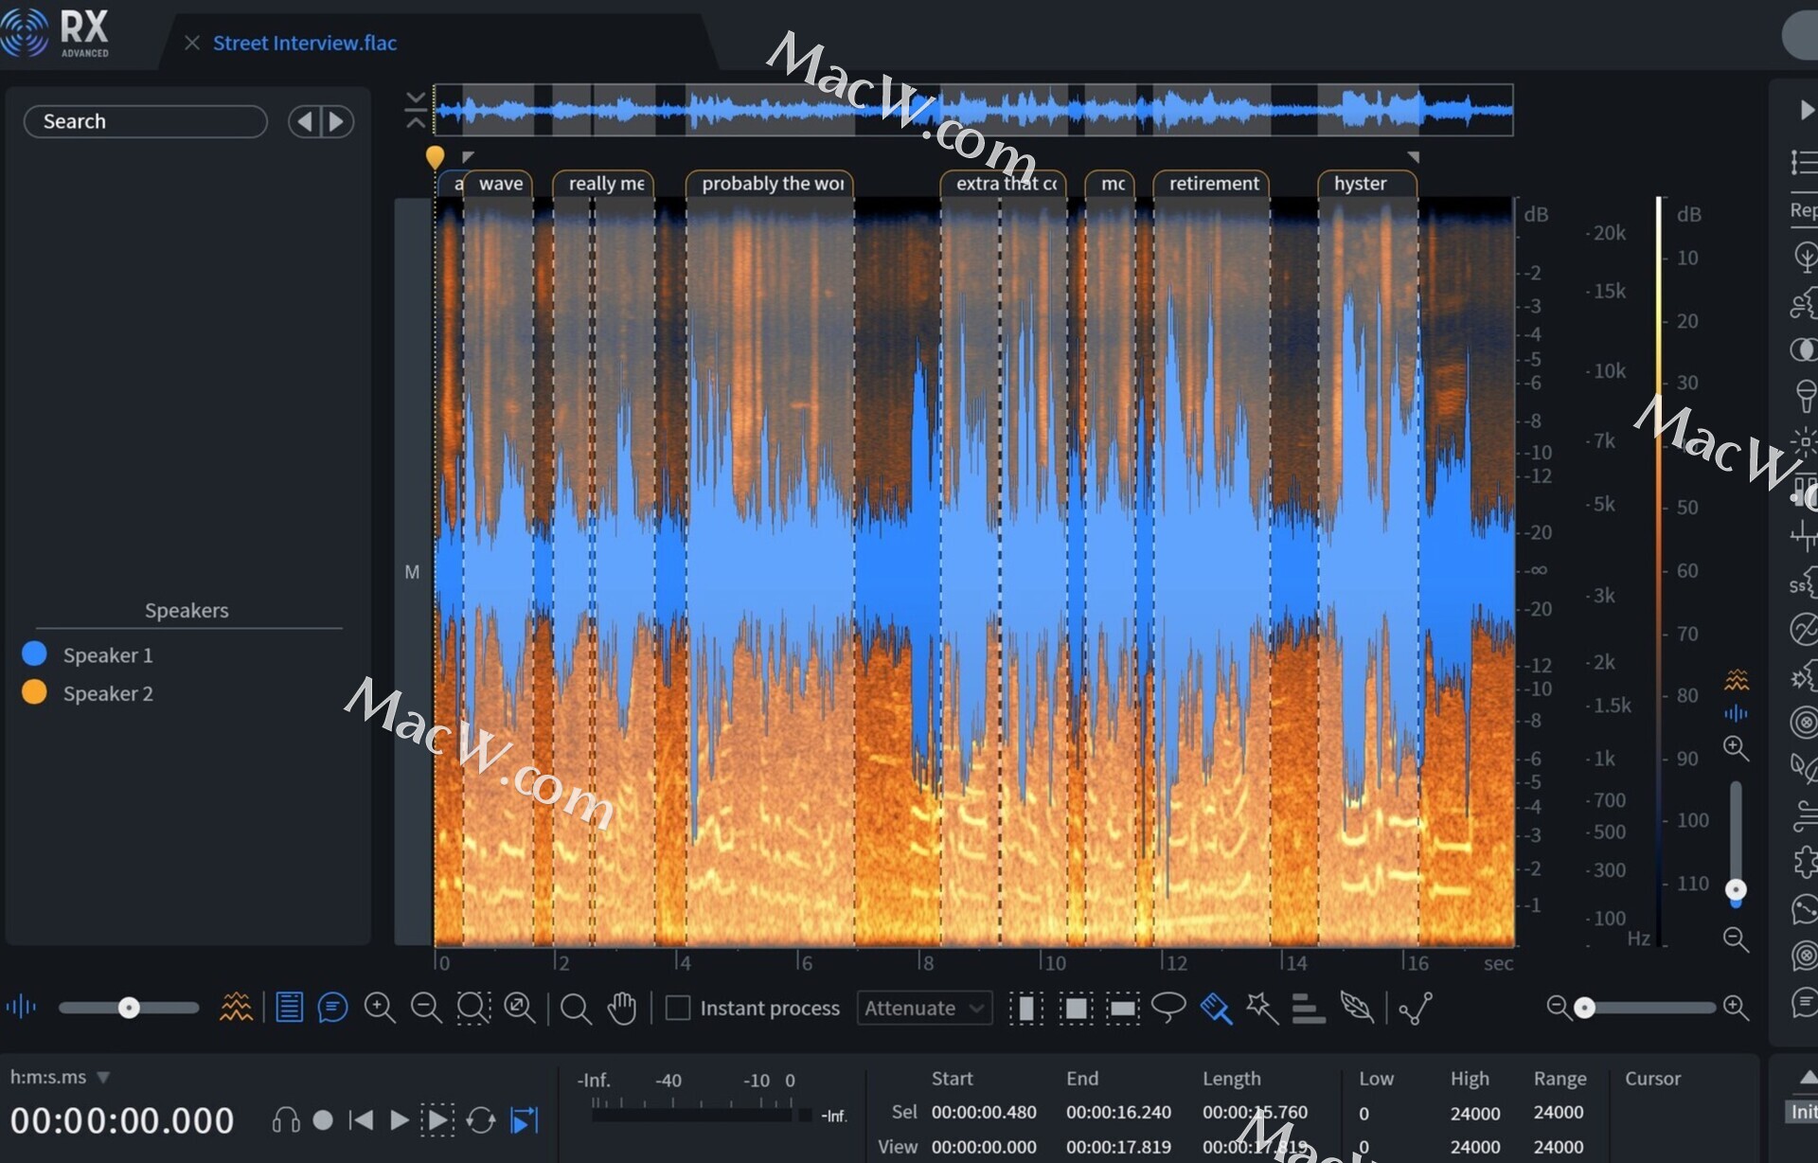
Task: Open the Attenuate mode dropdown
Action: point(923,1008)
